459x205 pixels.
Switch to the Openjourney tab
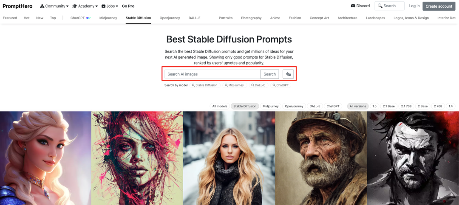[170, 18]
